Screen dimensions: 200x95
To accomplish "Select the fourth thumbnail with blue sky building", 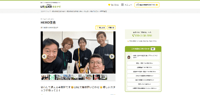I will [x=67, y=77].
